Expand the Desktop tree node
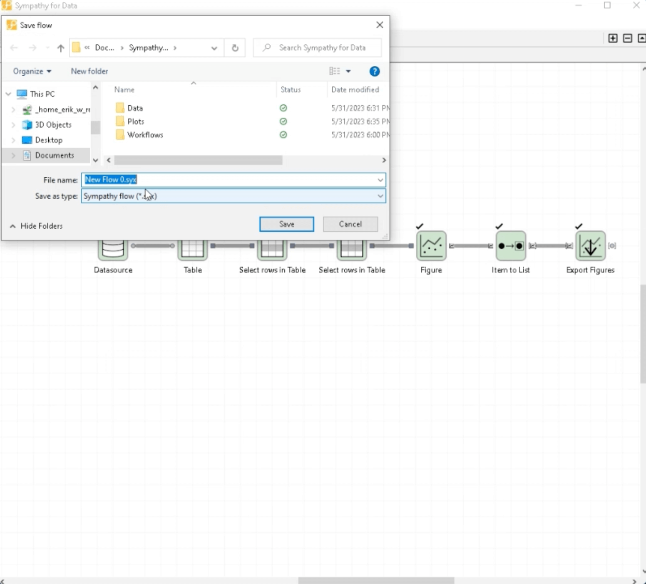Screen dimensions: 646x584 (x=13, y=140)
